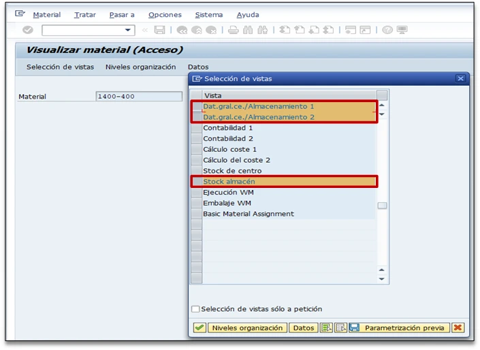Viewport: 480px width, 350px height.
Task: Click the bottom scroll-down arrow of views list
Action: [x=382, y=279]
